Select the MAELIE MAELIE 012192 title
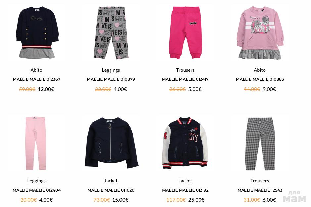Screen dimensions: 311x207 (185, 190)
